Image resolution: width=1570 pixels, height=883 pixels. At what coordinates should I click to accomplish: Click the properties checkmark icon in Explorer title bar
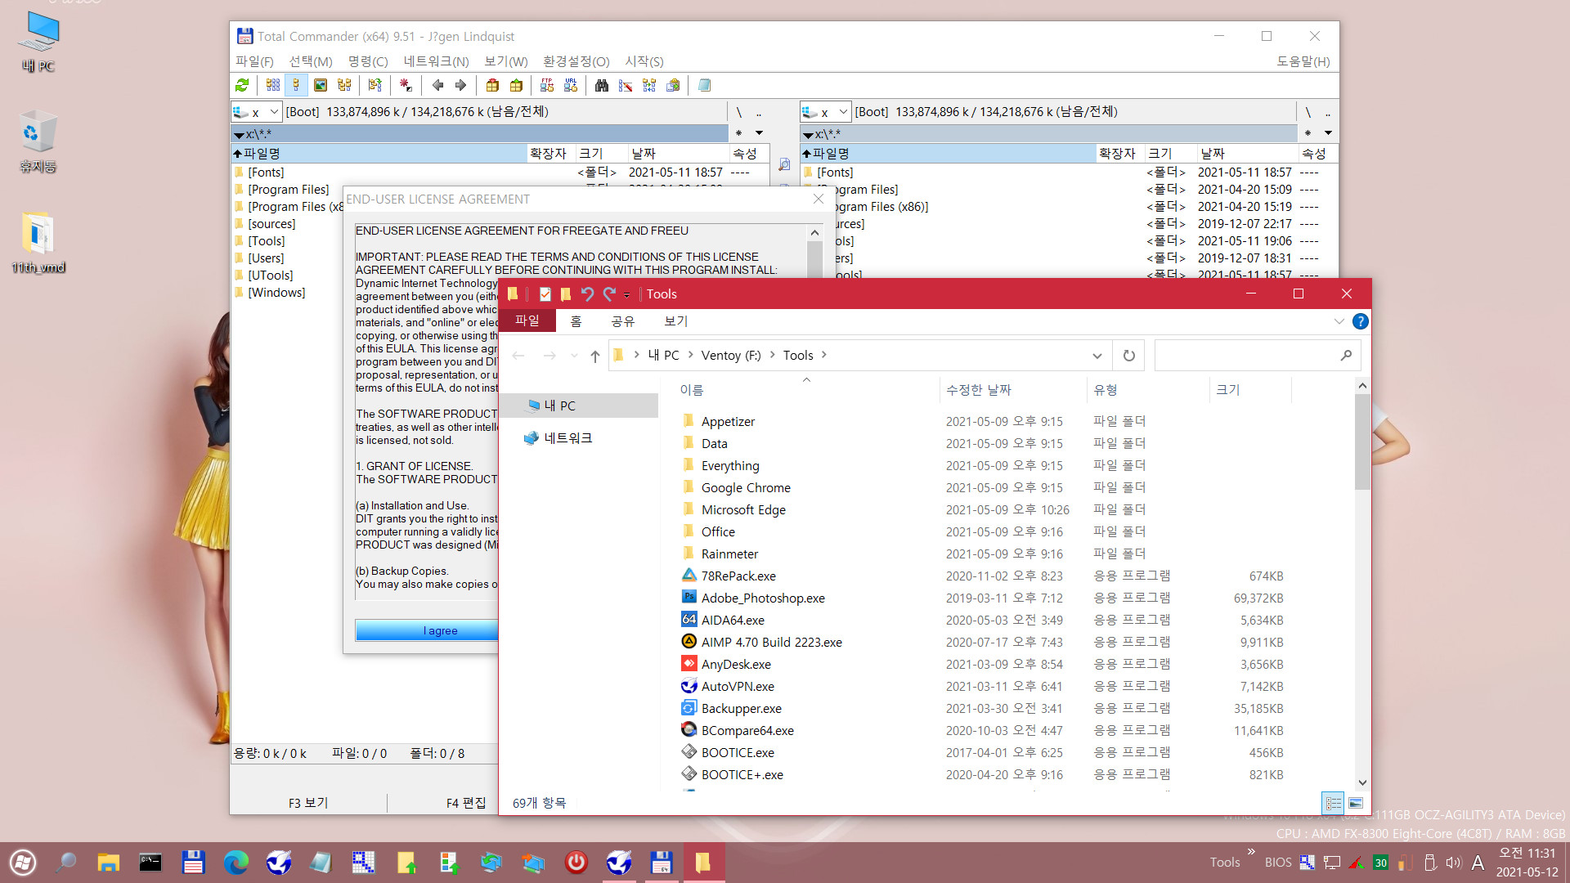(545, 294)
